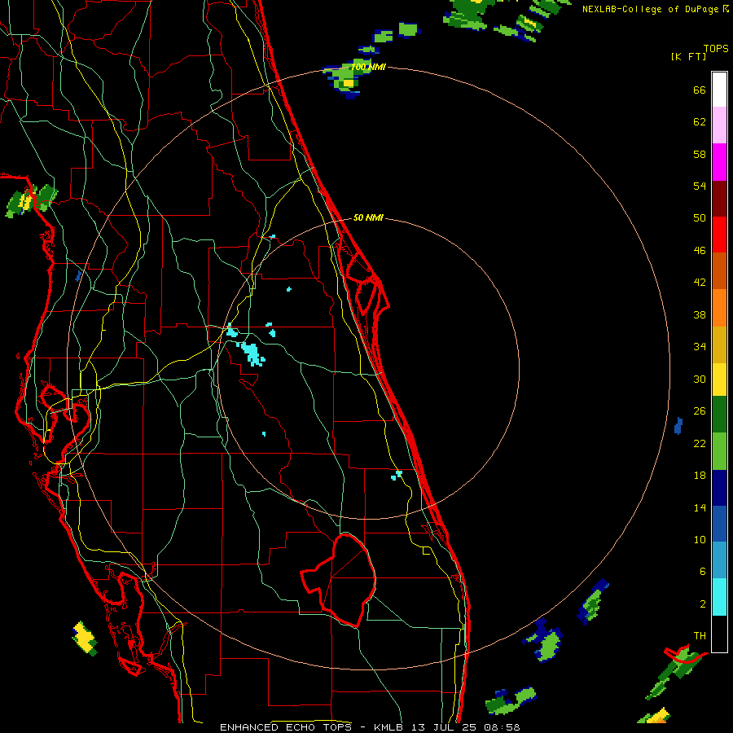Select the dark green legend swatch
The height and width of the screenshot is (733, 733).
point(719,415)
